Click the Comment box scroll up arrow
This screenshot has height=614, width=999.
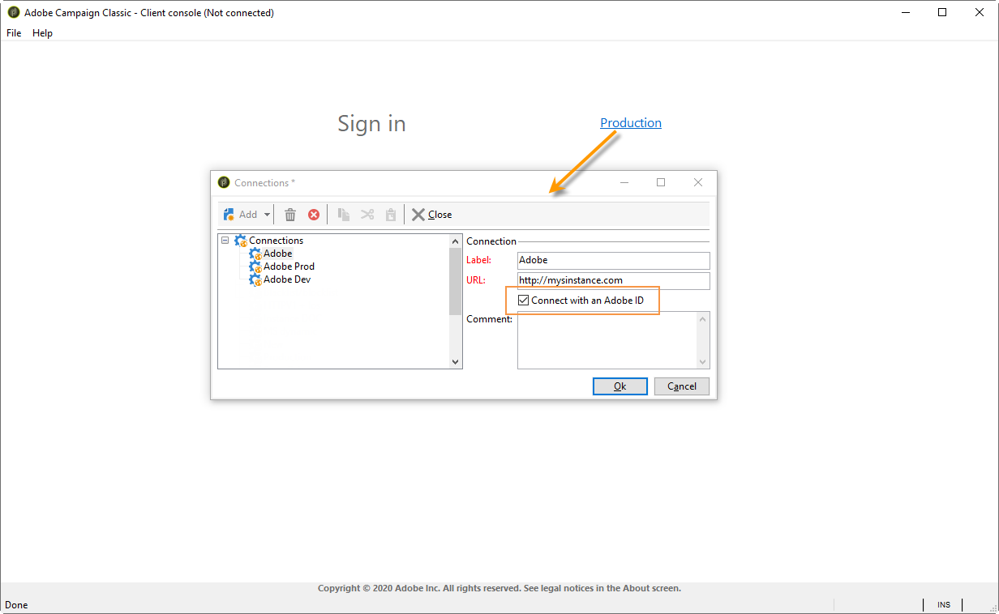(x=702, y=319)
